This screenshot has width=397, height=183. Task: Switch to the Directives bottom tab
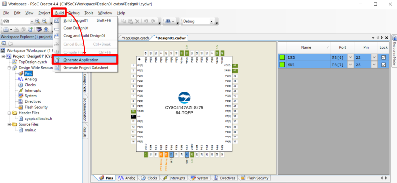(225, 178)
